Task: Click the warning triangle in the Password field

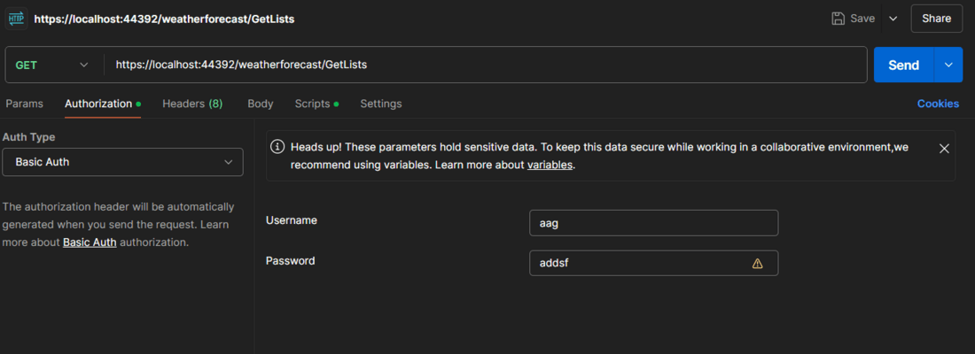Action: click(757, 263)
